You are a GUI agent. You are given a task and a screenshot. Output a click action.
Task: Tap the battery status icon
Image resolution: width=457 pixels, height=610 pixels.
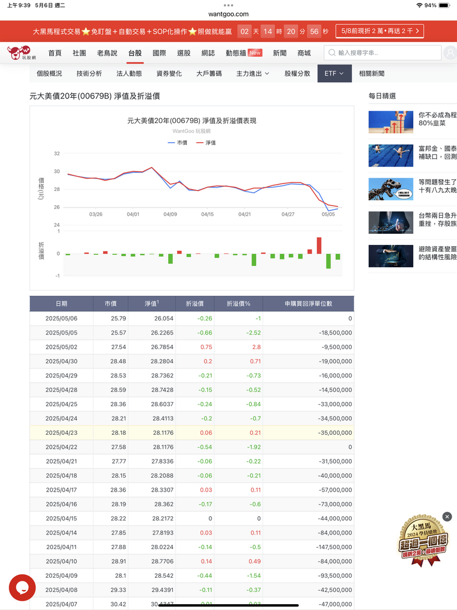(x=444, y=5)
